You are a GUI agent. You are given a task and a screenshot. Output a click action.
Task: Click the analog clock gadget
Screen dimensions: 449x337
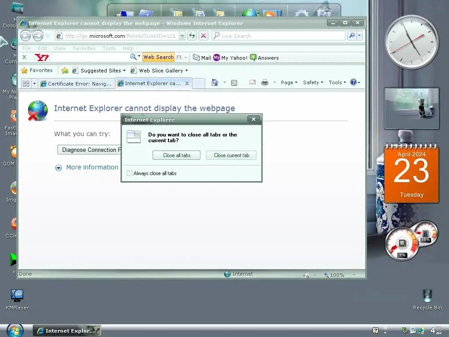point(411,42)
